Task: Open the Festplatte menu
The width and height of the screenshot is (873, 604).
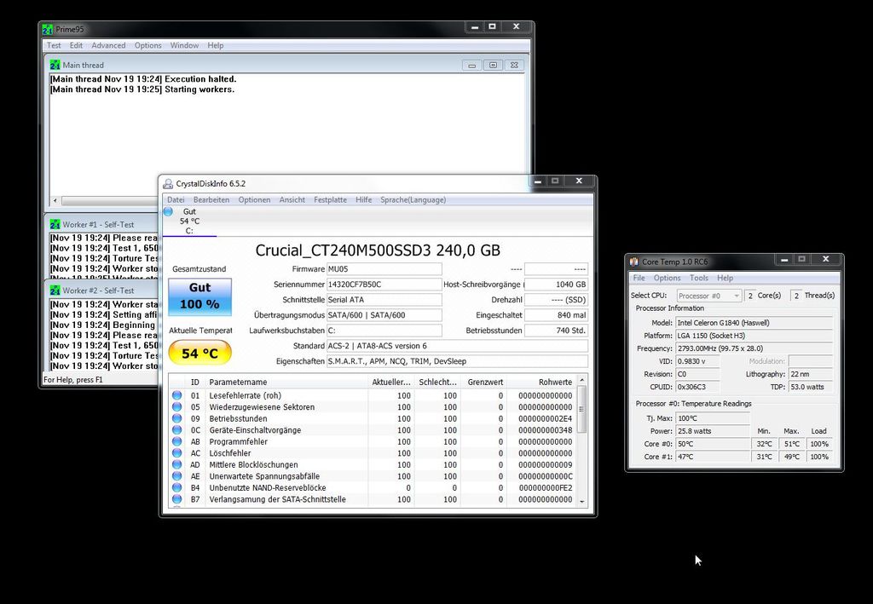Action: tap(330, 199)
